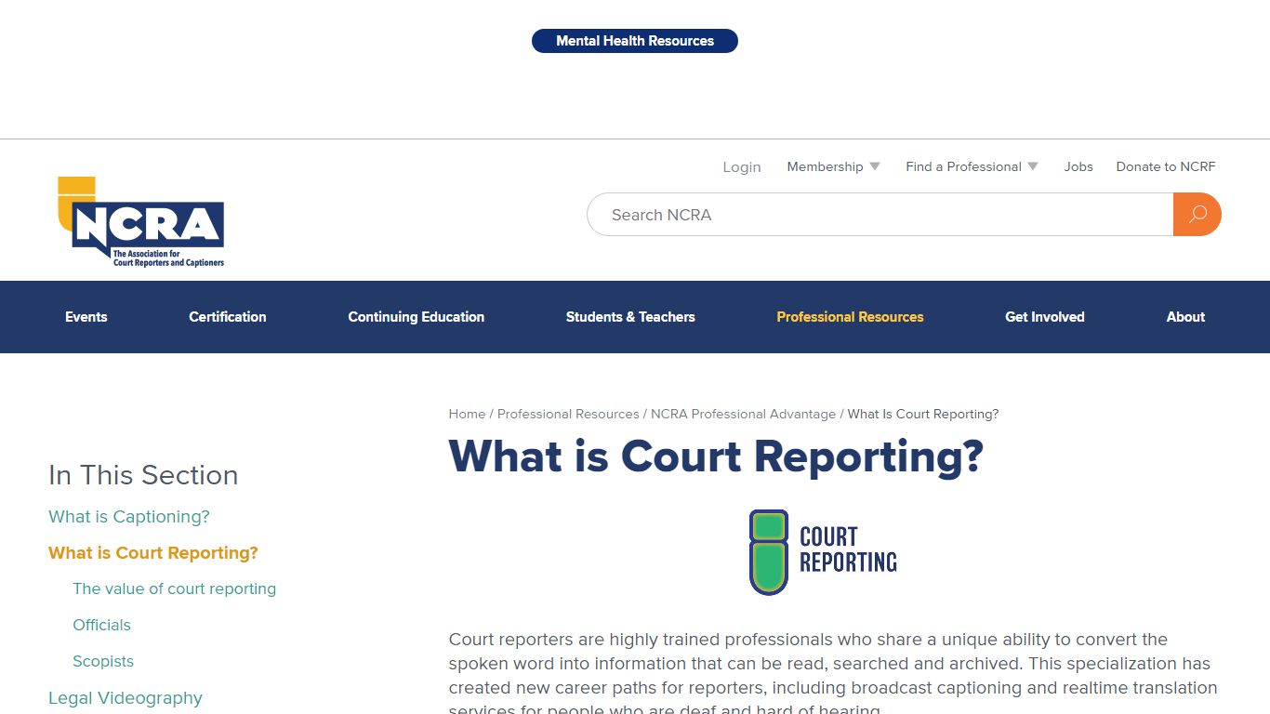Select Professional Resources nav item
Viewport: 1270px width, 714px height.
coord(850,317)
